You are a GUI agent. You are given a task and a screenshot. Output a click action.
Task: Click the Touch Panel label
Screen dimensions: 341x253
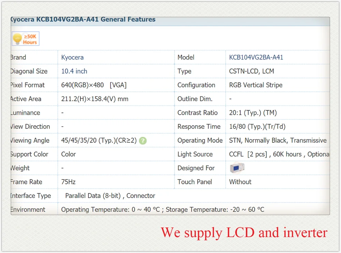point(195,182)
